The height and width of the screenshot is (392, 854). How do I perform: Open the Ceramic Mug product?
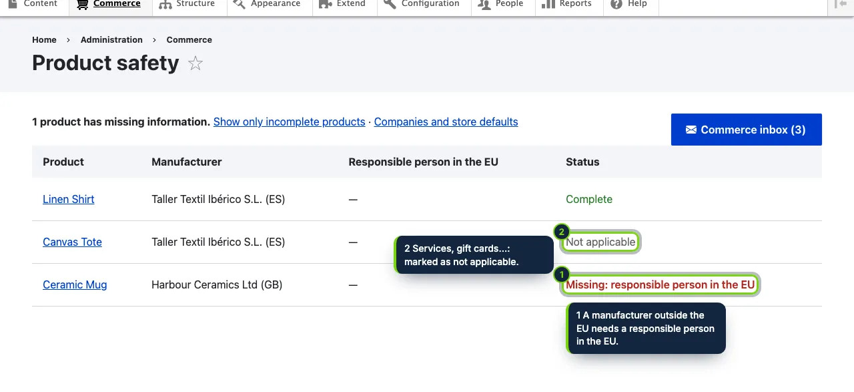75,285
